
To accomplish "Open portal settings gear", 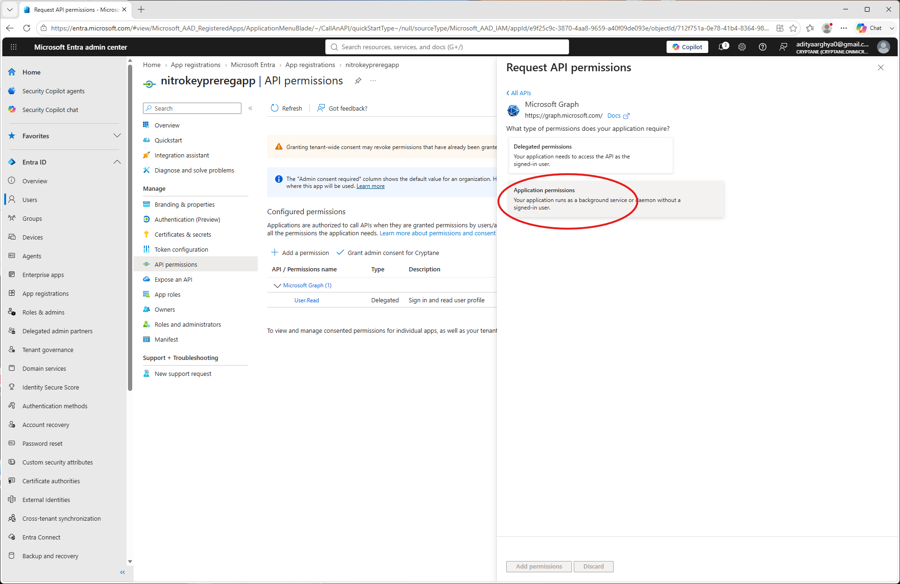I will pyautogui.click(x=742, y=47).
